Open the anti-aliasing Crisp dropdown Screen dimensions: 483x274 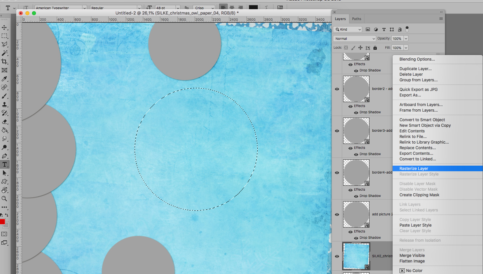coord(204,8)
